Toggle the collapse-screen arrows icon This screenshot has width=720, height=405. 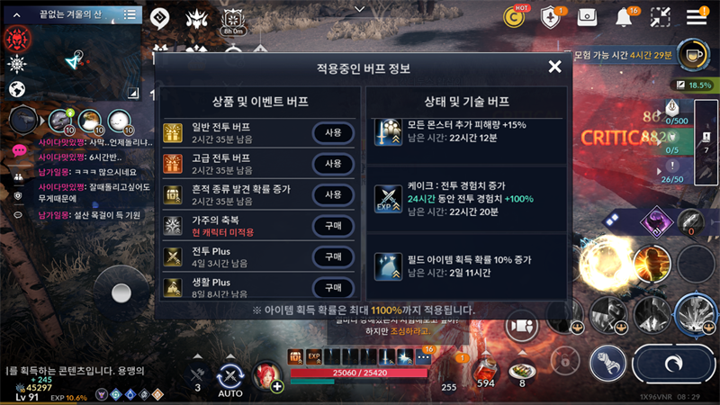pyautogui.click(x=661, y=17)
